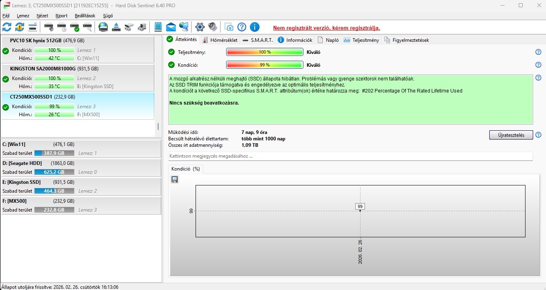Open the Riport menu
The height and width of the screenshot is (290, 546).
click(62, 16)
